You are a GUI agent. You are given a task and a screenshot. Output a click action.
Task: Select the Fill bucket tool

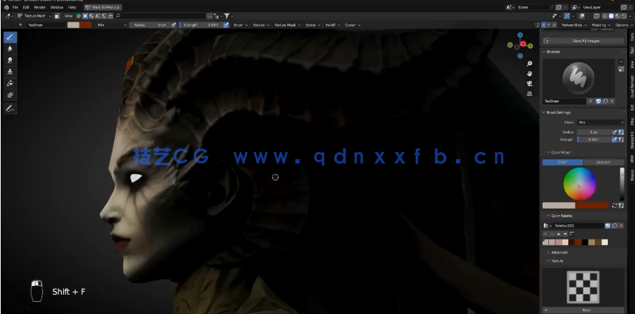pyautogui.click(x=10, y=83)
